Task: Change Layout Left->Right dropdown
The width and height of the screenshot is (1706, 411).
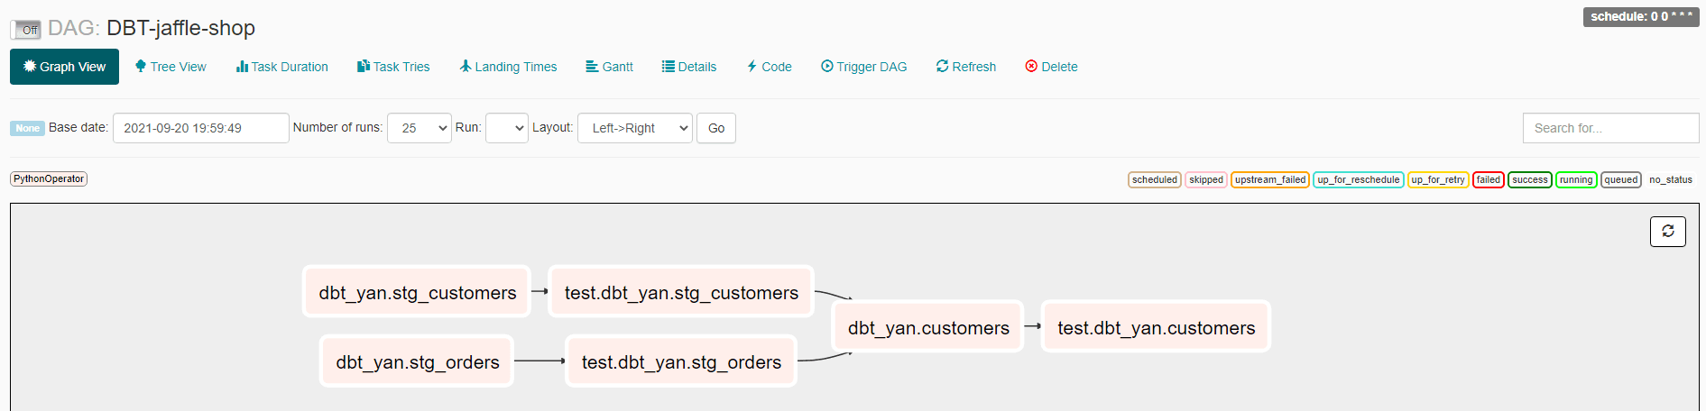Action: click(x=635, y=128)
